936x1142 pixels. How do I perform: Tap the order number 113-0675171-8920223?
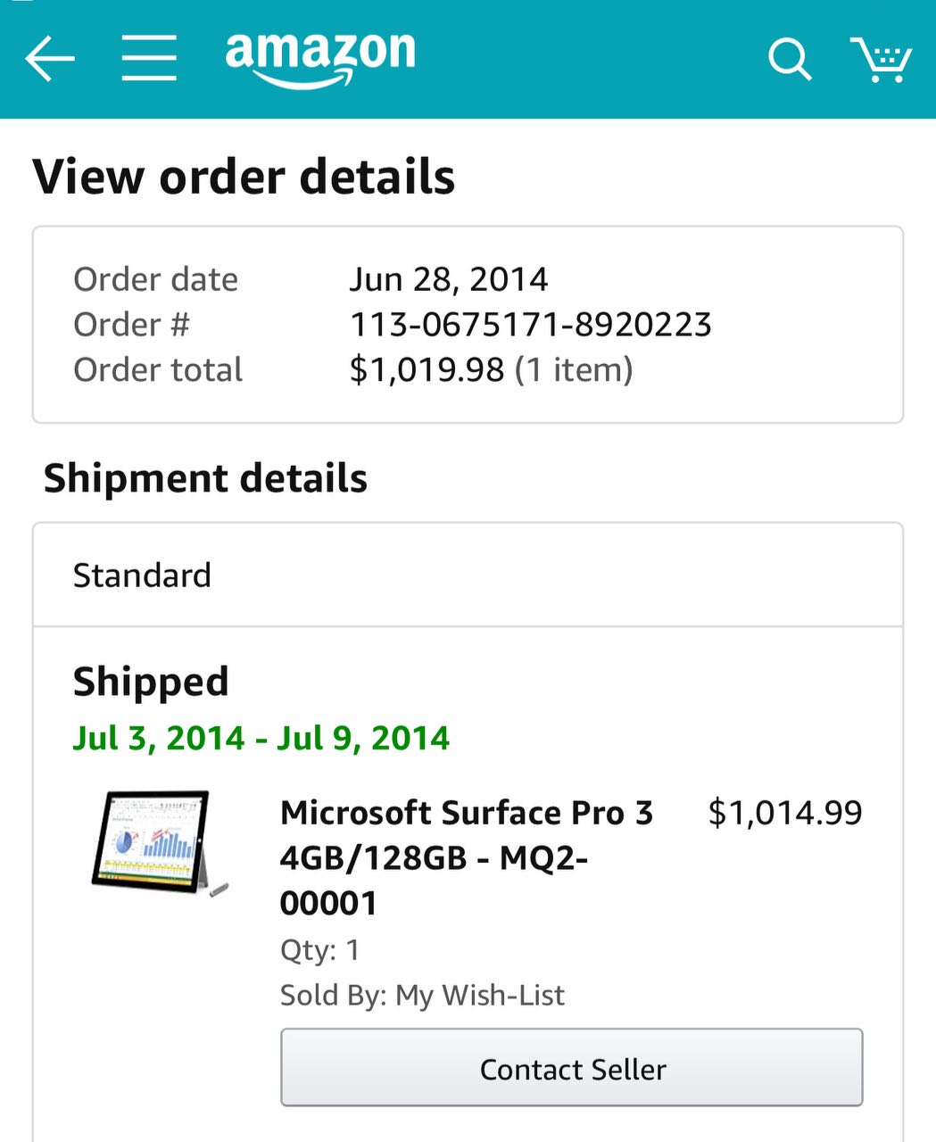[x=531, y=325]
